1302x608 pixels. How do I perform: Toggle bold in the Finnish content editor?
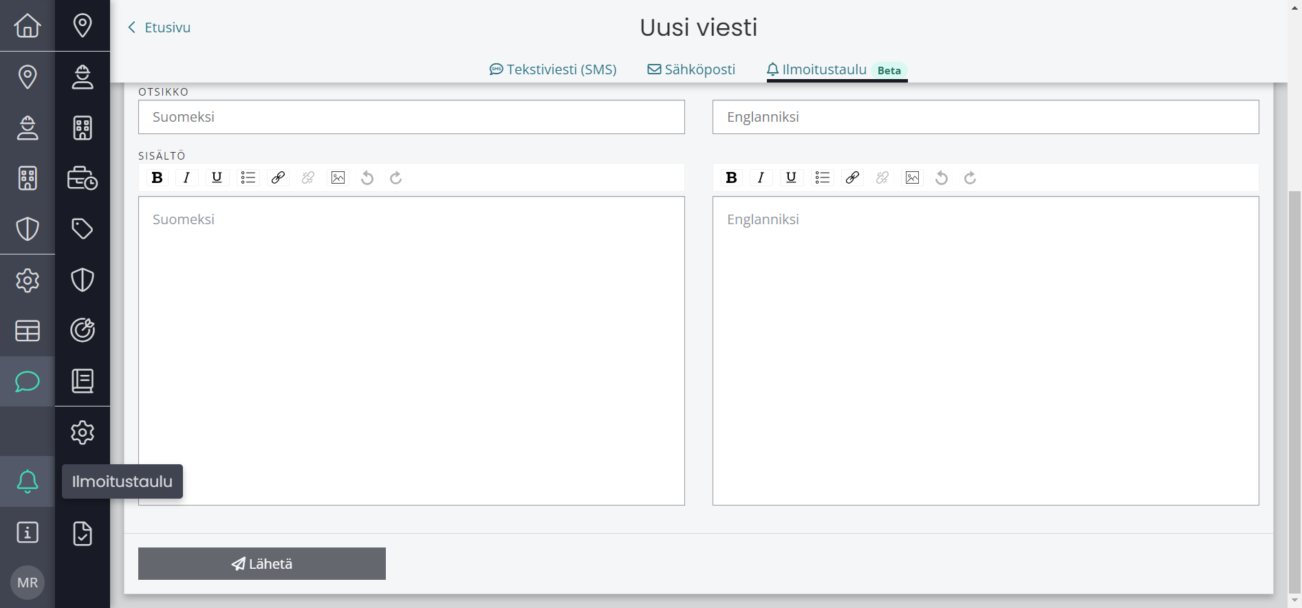157,178
